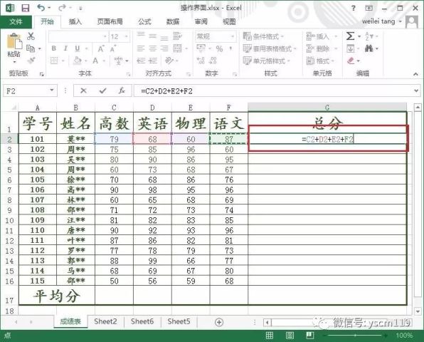Click the formula bar input field

click(x=274, y=90)
